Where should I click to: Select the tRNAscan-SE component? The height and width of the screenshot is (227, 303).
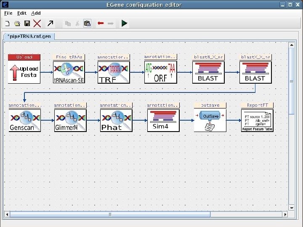tap(69, 72)
